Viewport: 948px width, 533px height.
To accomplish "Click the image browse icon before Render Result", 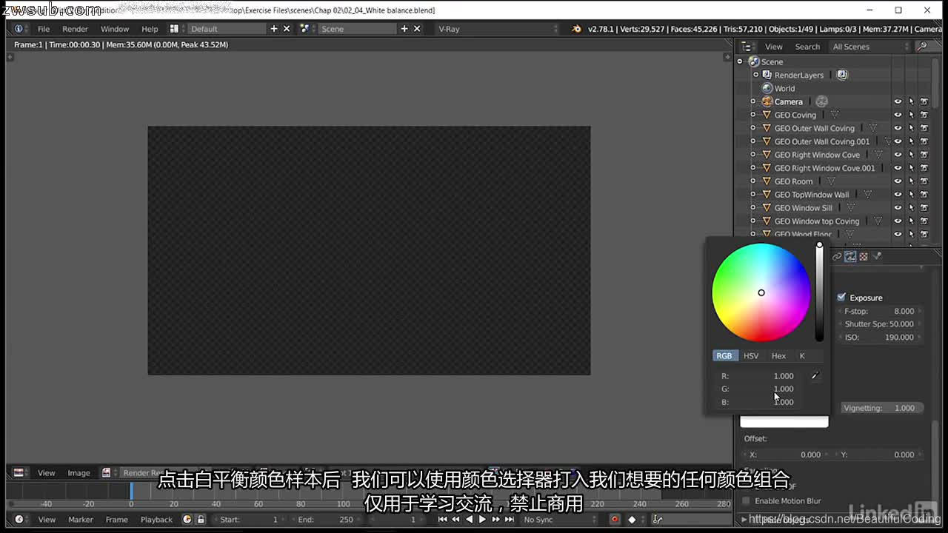I will pos(107,472).
